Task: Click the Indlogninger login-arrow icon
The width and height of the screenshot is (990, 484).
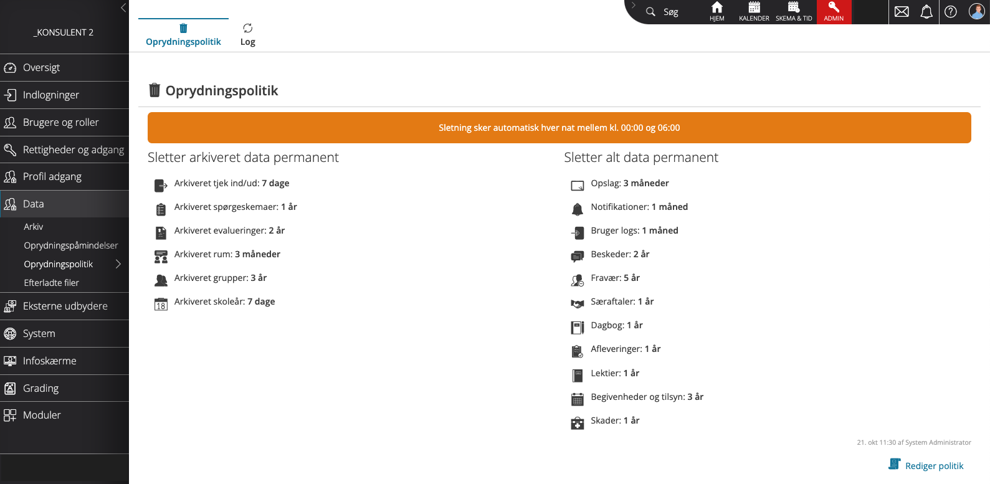Action: [x=10, y=95]
